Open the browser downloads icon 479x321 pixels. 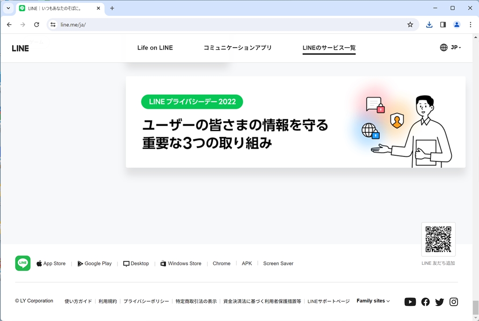[x=429, y=25]
